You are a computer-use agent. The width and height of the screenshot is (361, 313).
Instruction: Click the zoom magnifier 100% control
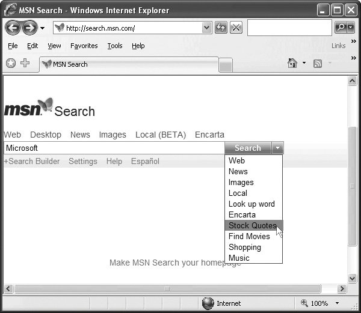point(314,303)
